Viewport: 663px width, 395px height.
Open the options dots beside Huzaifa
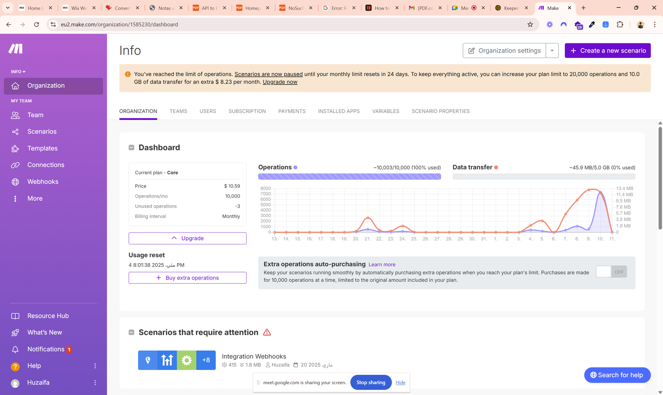click(95, 383)
